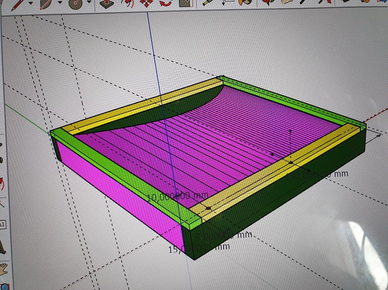
Task: Select the Offset tool
Action: pyautogui.click(x=126, y=3)
